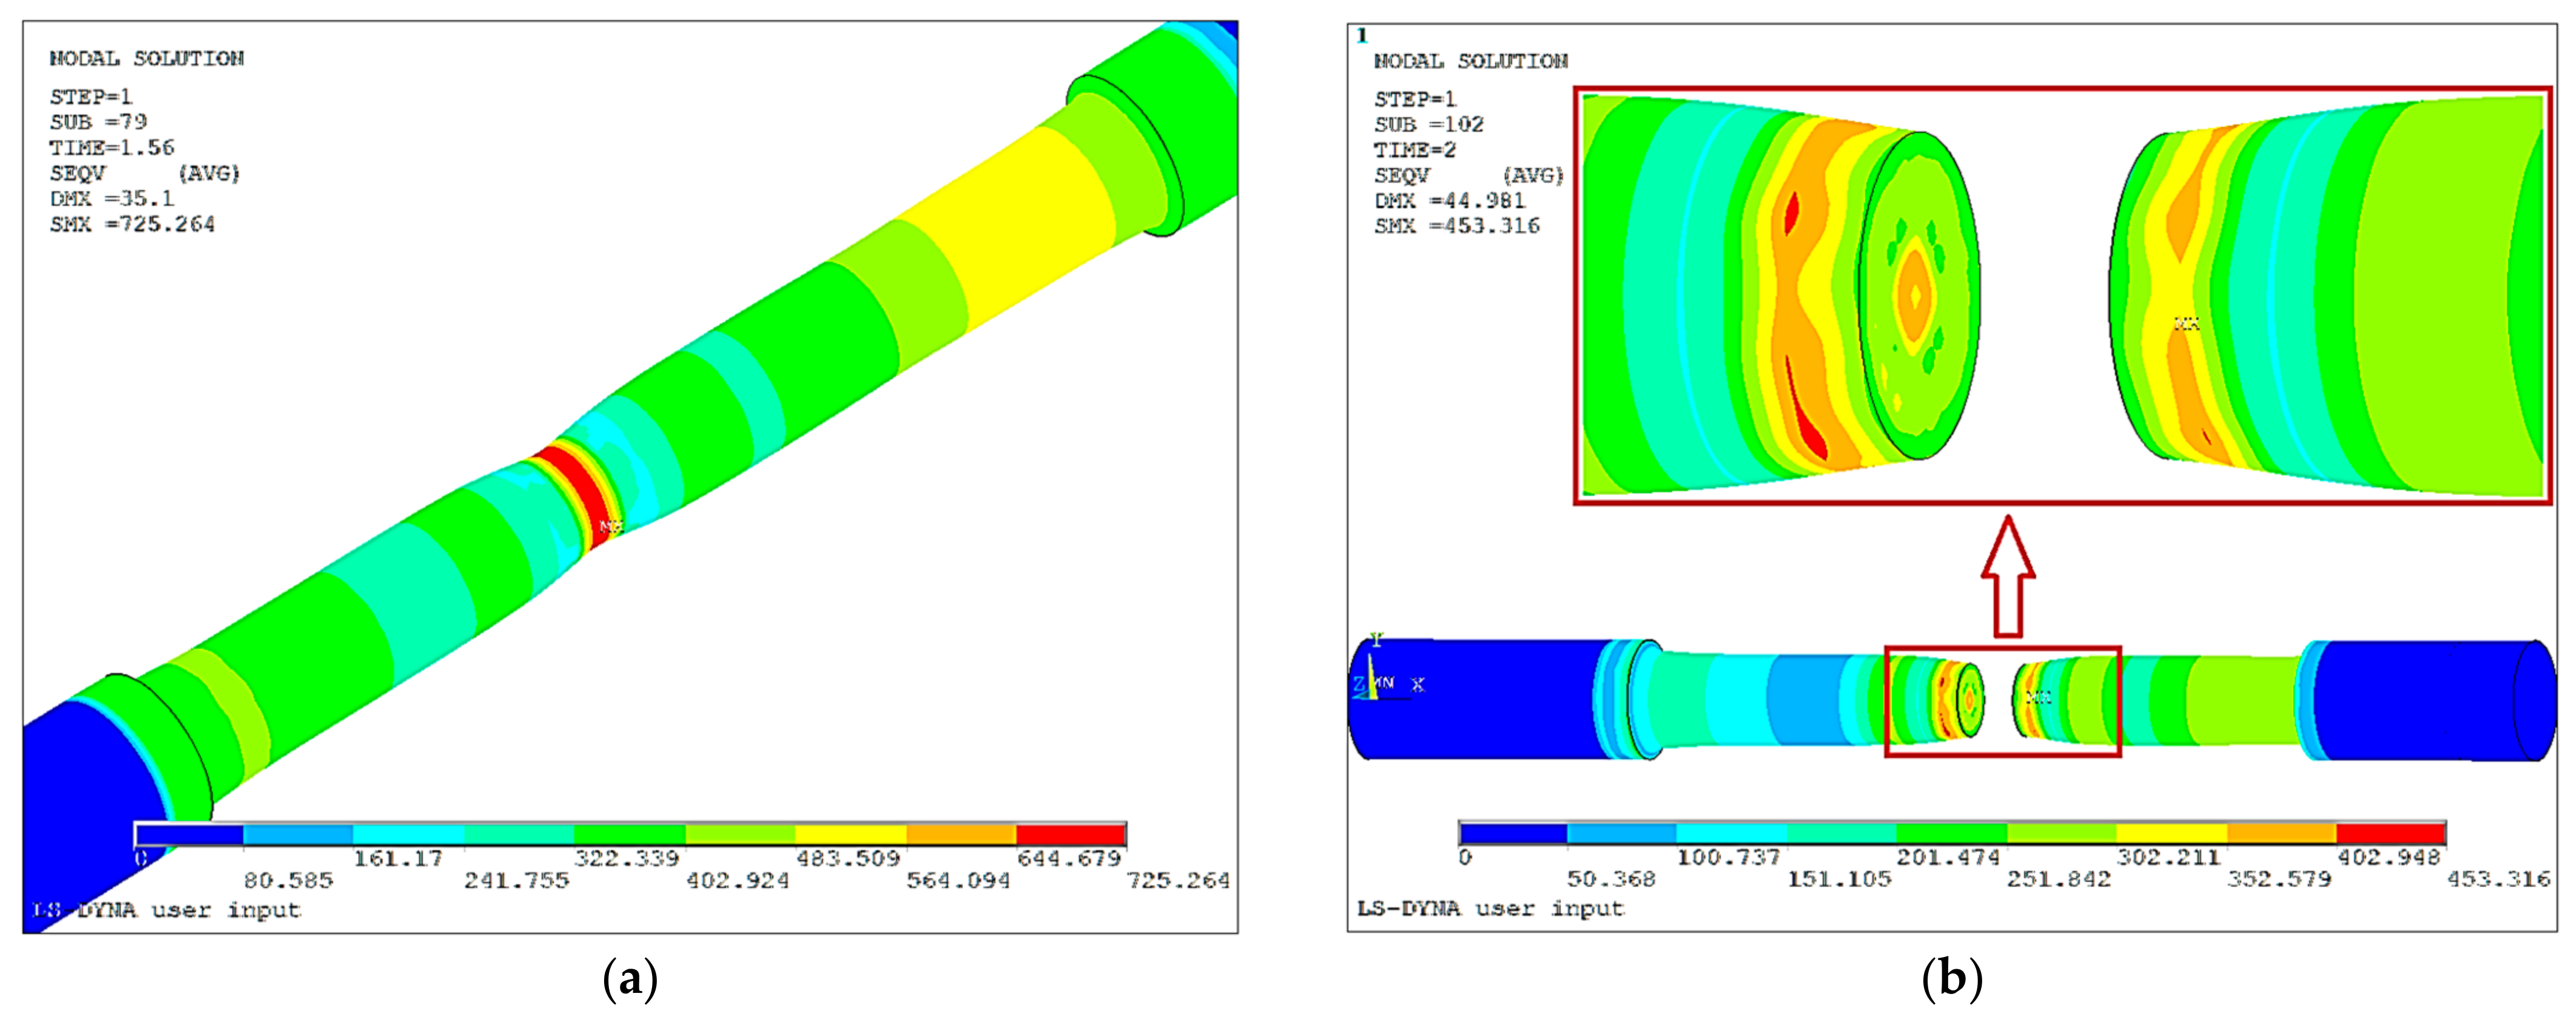Click the MX marker inside the enlarged inset

click(2187, 324)
